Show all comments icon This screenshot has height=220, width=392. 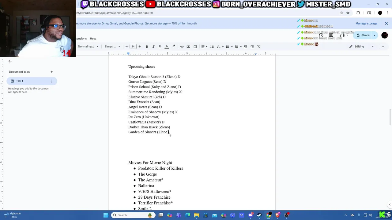331,35
